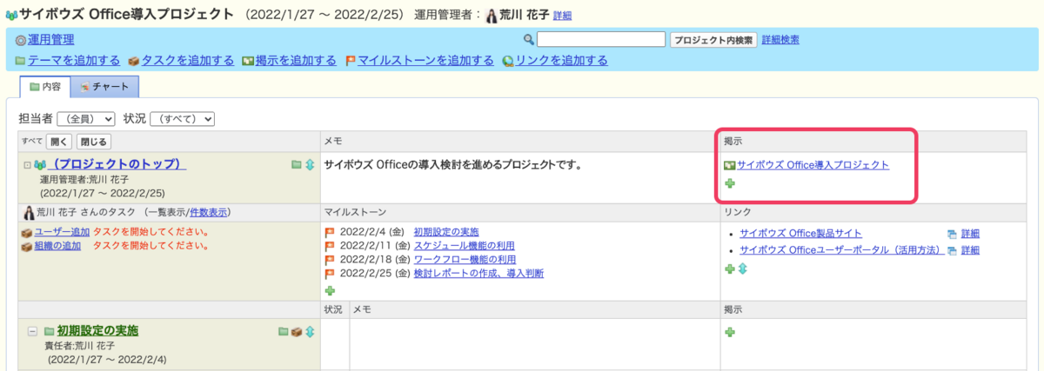1044x371 pixels.
Task: Click 詳細 beside the ユーザーポータル link
Action: point(970,250)
